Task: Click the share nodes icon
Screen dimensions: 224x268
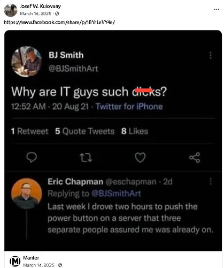Action: point(195,158)
